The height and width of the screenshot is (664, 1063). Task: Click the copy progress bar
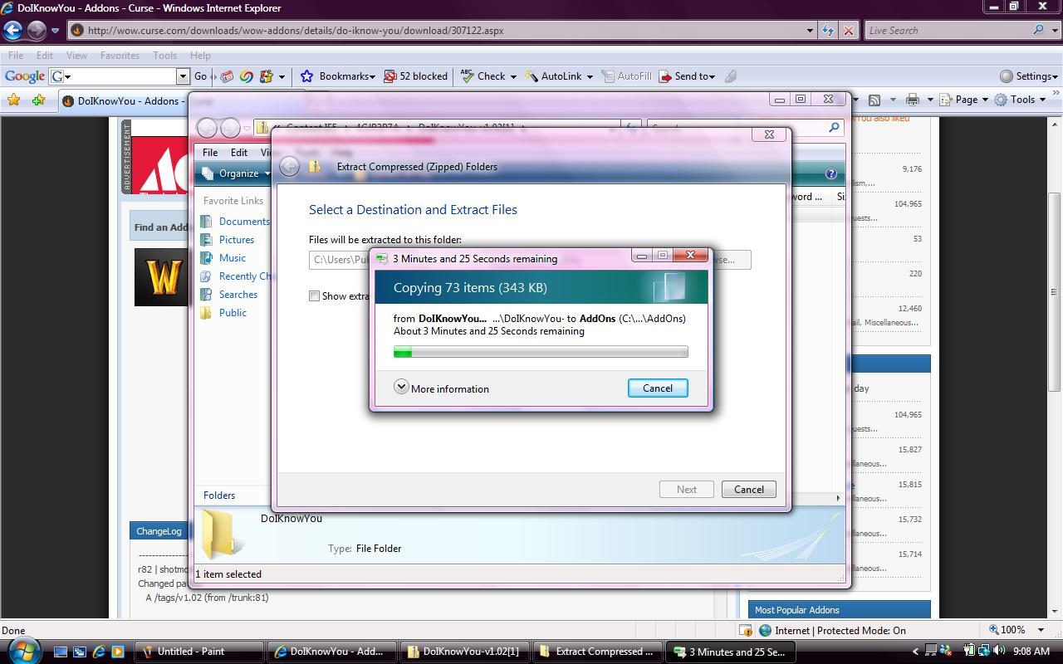[x=541, y=352]
